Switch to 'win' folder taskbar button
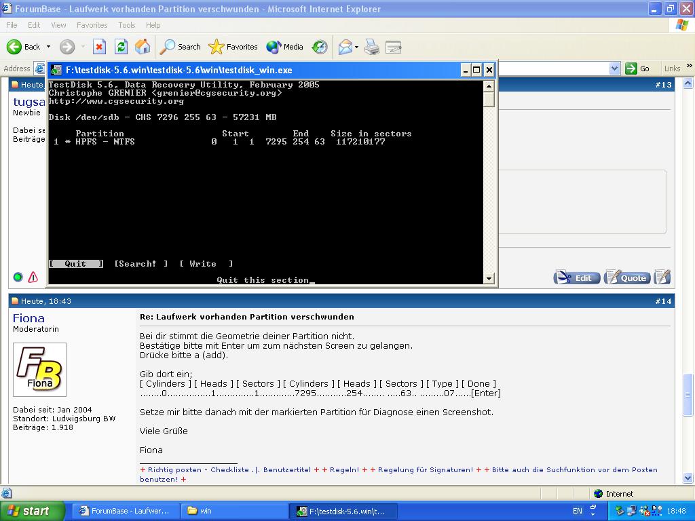The image size is (695, 521). (x=235, y=511)
